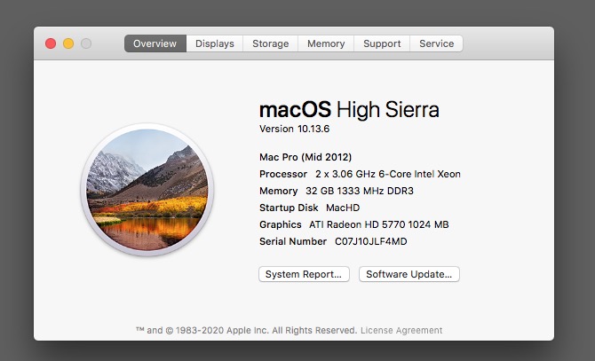Click the Apple copyright 1983-2020 text
The image size is (595, 361).
coord(247,330)
